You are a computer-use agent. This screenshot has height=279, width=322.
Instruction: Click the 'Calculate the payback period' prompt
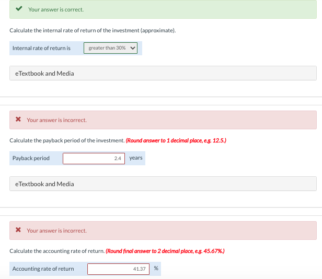pyautogui.click(x=67, y=140)
